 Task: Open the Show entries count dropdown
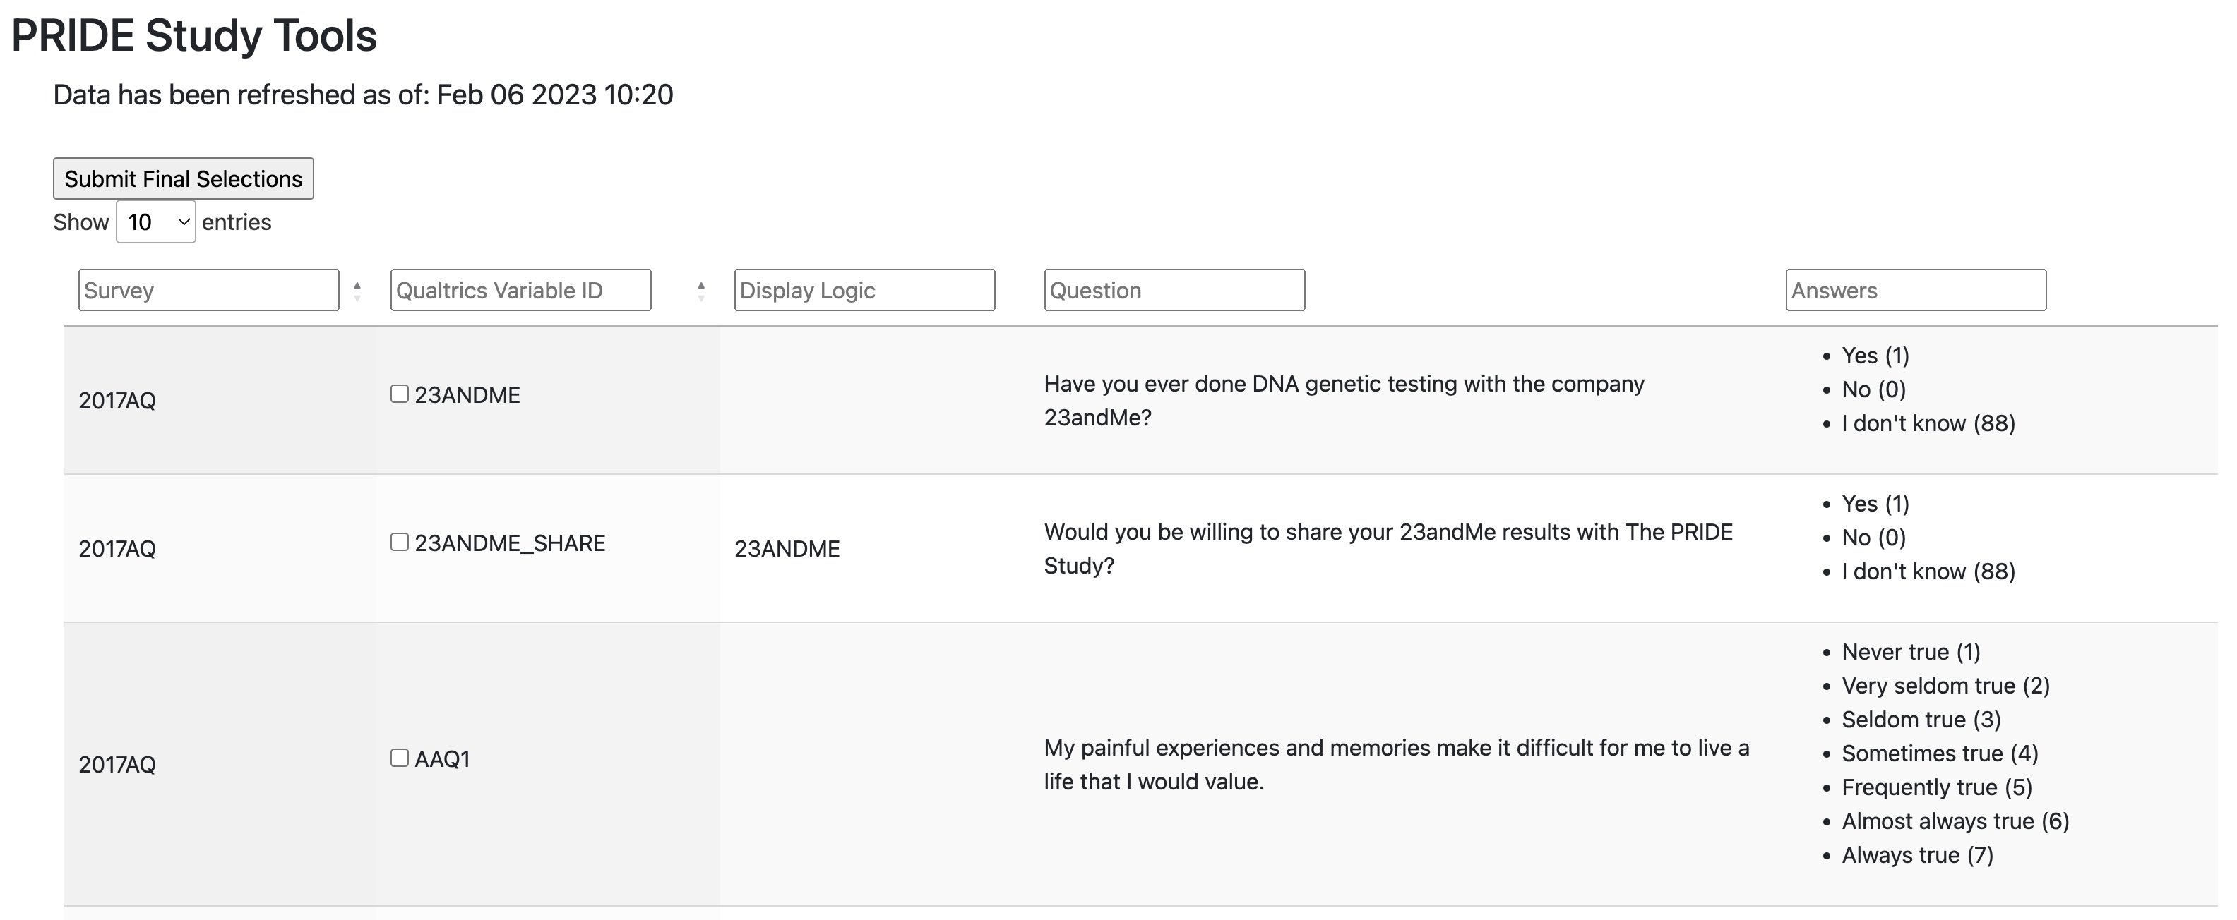pyautogui.click(x=156, y=222)
